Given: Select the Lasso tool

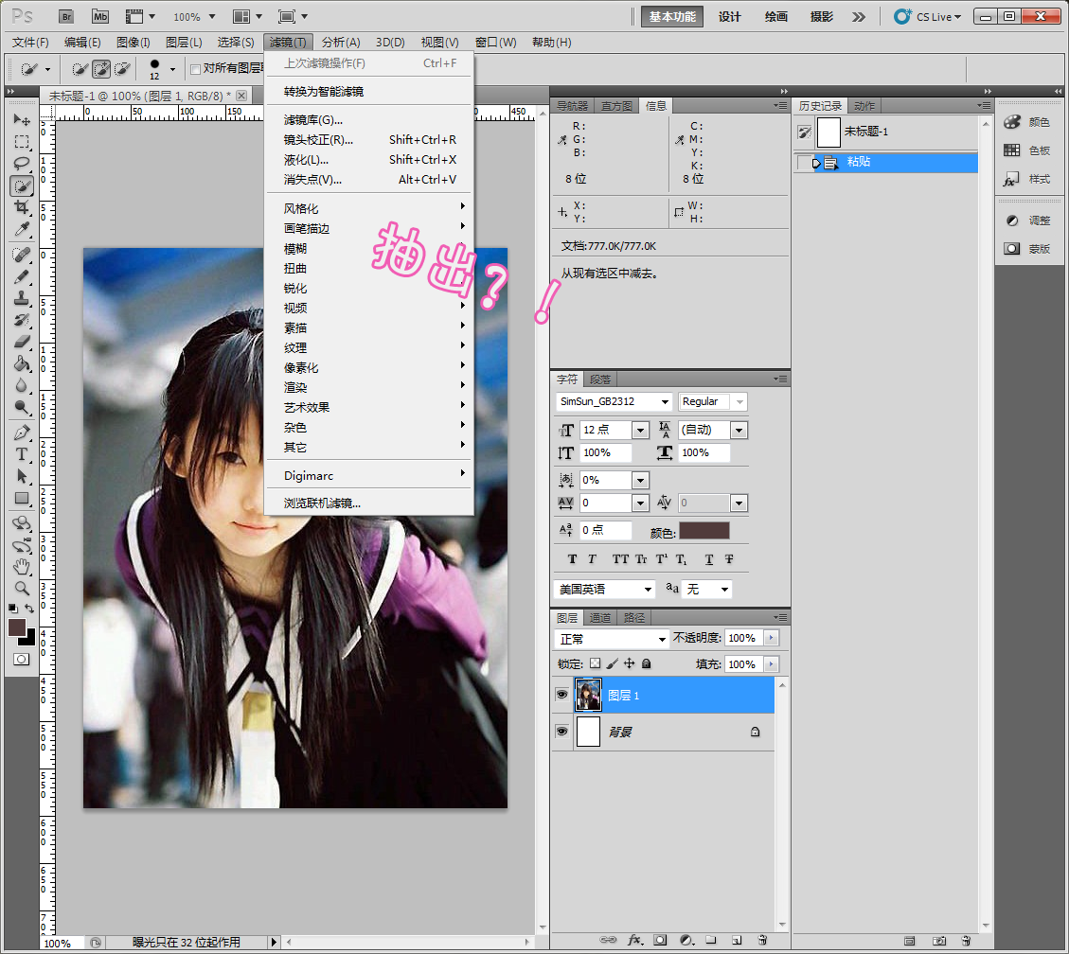Looking at the screenshot, I should pyautogui.click(x=22, y=164).
